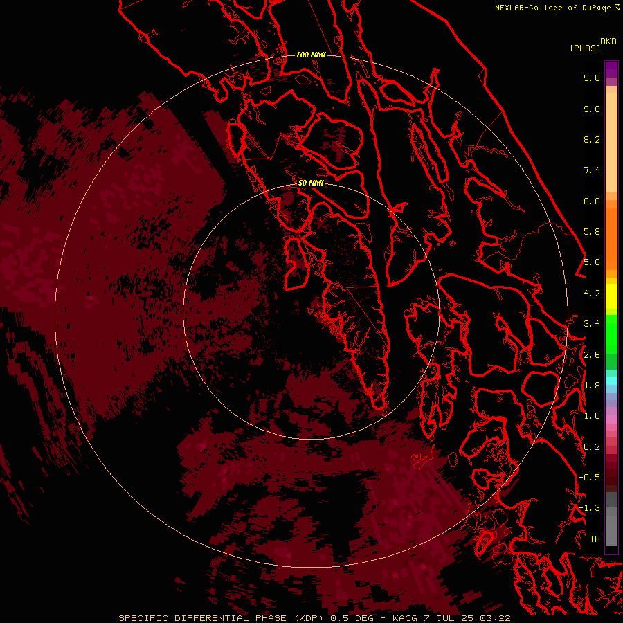Click the 100 NMI range ring label
623x623 pixels.
pos(311,55)
